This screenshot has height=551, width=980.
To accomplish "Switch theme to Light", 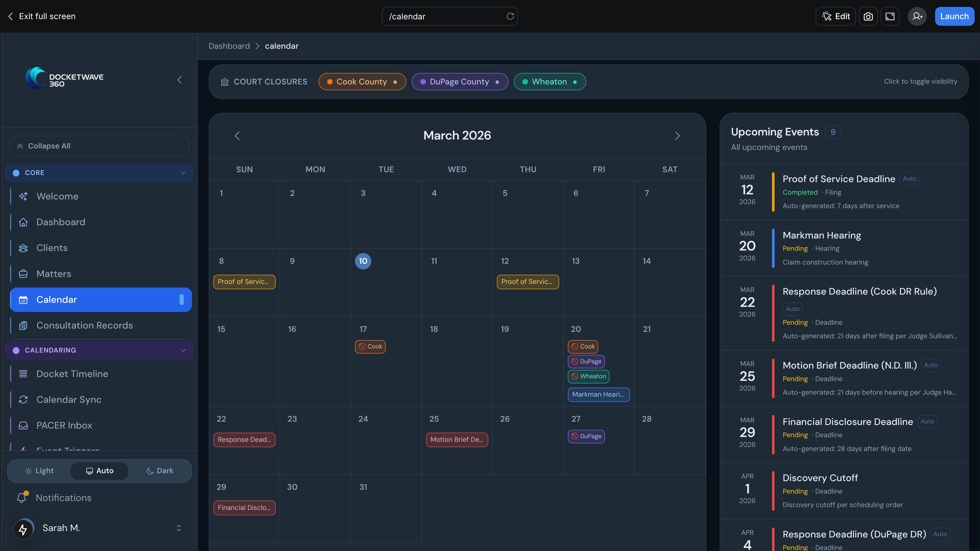I will pos(40,471).
